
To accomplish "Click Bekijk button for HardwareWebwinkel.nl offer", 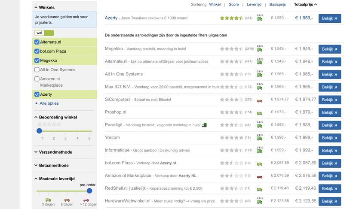I will pyautogui.click(x=329, y=201).
